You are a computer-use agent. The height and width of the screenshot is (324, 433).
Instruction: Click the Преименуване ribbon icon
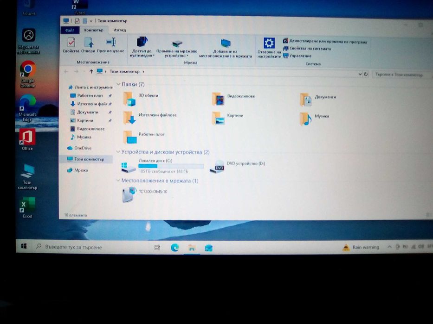coord(110,44)
